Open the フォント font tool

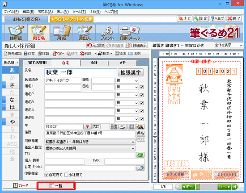pos(107,33)
